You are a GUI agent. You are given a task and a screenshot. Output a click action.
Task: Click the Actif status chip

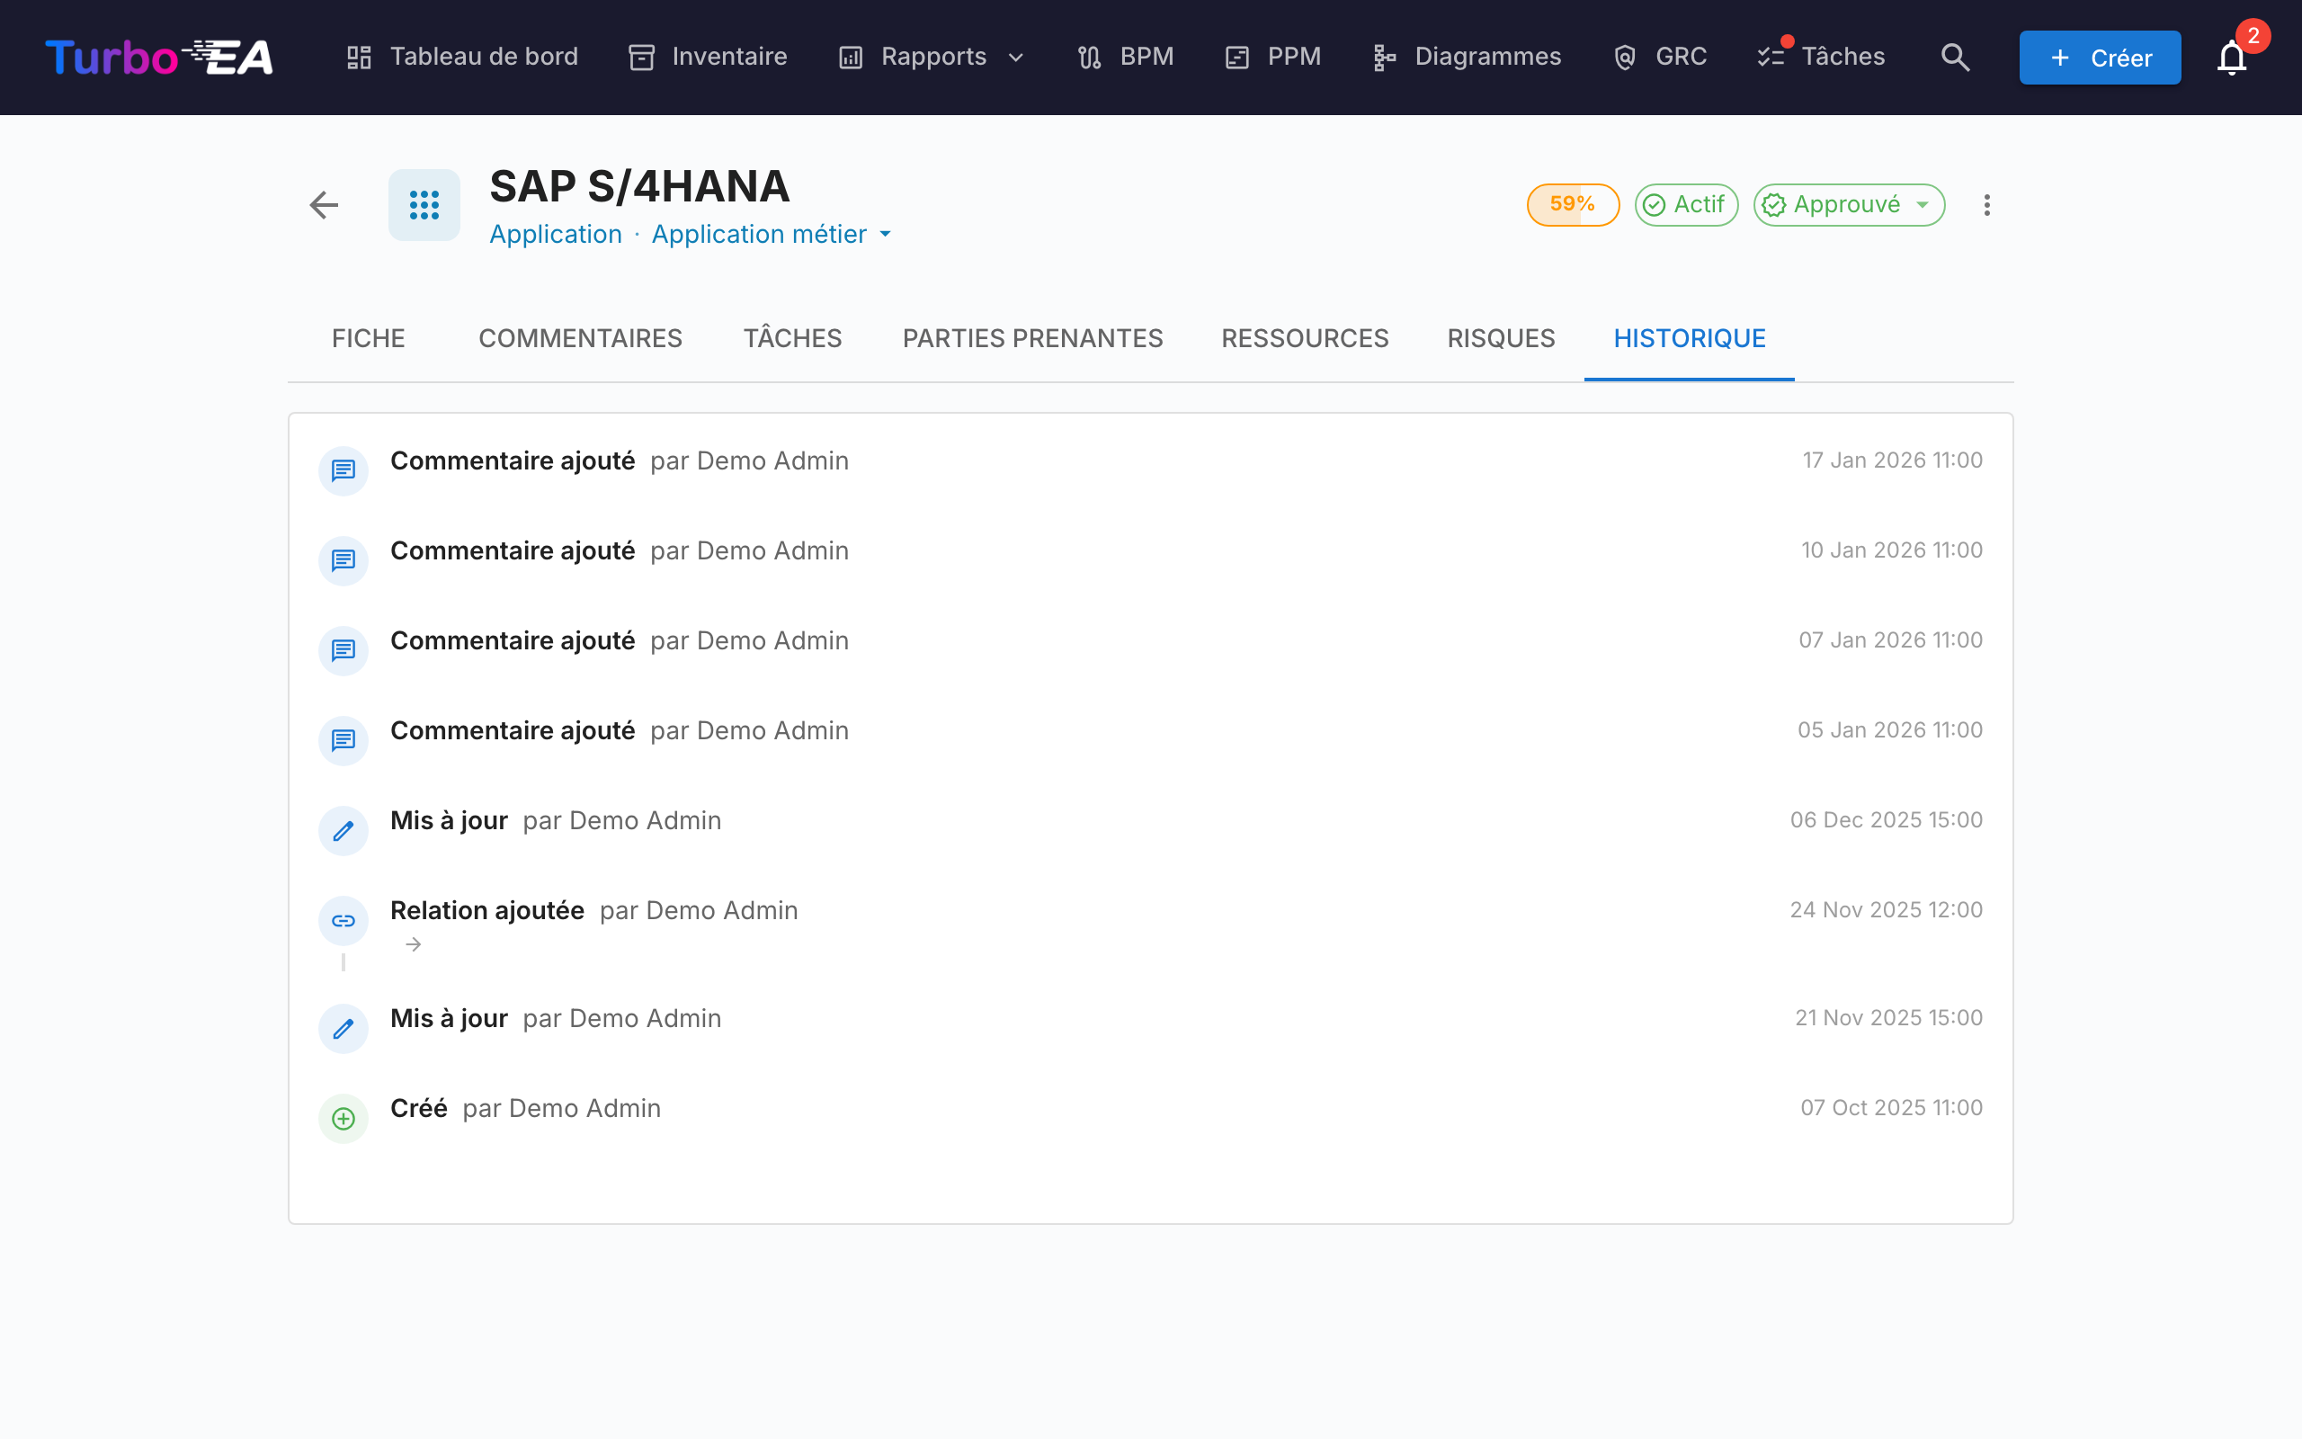(x=1686, y=205)
